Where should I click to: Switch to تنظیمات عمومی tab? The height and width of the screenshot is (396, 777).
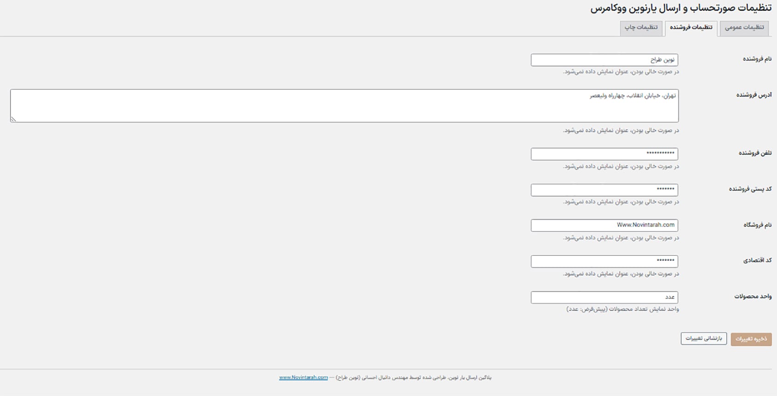click(744, 28)
